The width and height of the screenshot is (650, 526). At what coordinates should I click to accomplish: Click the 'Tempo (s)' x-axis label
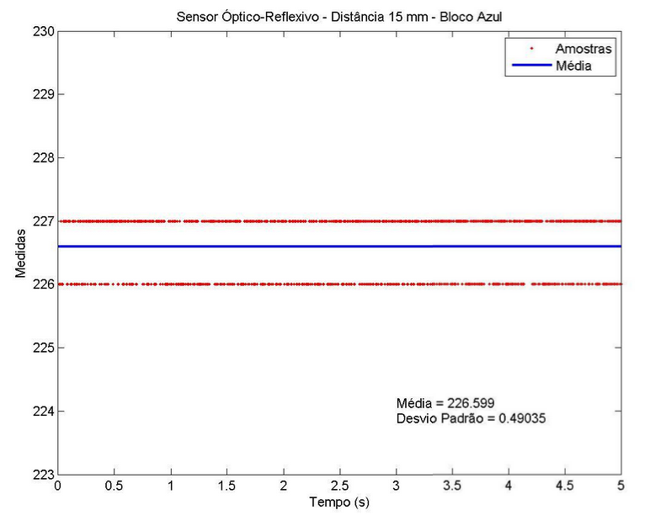click(x=339, y=502)
